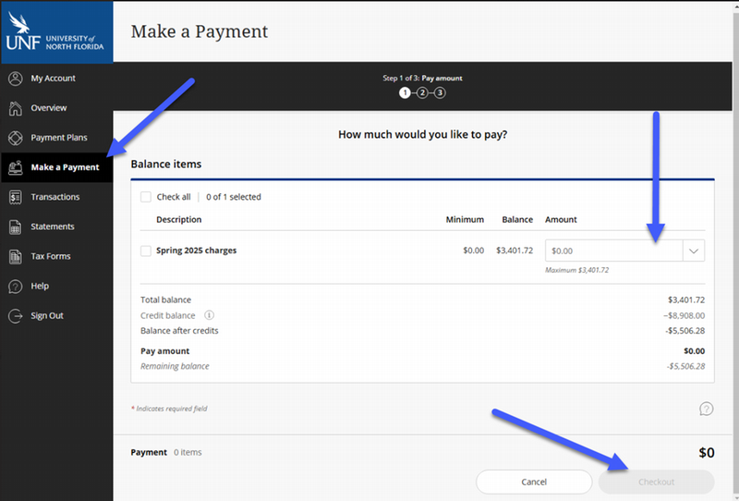Image resolution: width=739 pixels, height=501 pixels.
Task: Go to step 2 in progress indicator
Action: 422,92
